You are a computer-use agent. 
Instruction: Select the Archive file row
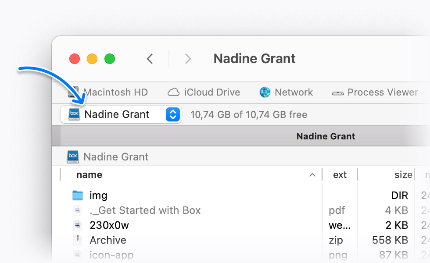coord(108,240)
